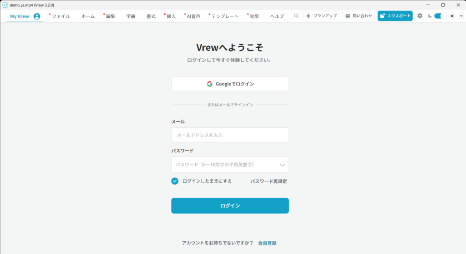Open the テンプレート menu
The width and height of the screenshot is (466, 254).
(x=225, y=16)
